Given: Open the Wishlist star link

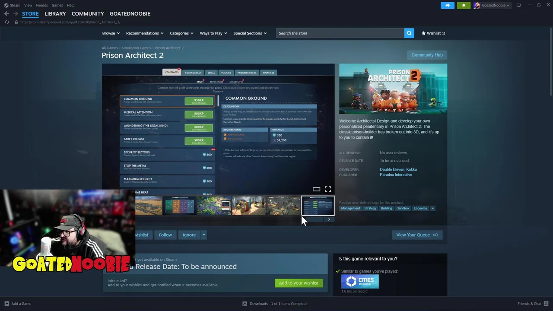Looking at the screenshot, I should tap(433, 33).
